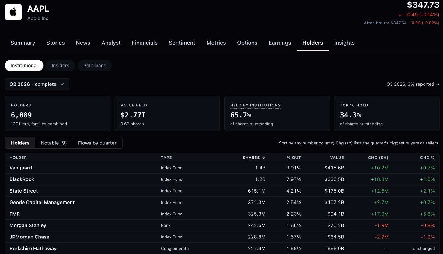Show Flows by quarter view

coord(97,143)
